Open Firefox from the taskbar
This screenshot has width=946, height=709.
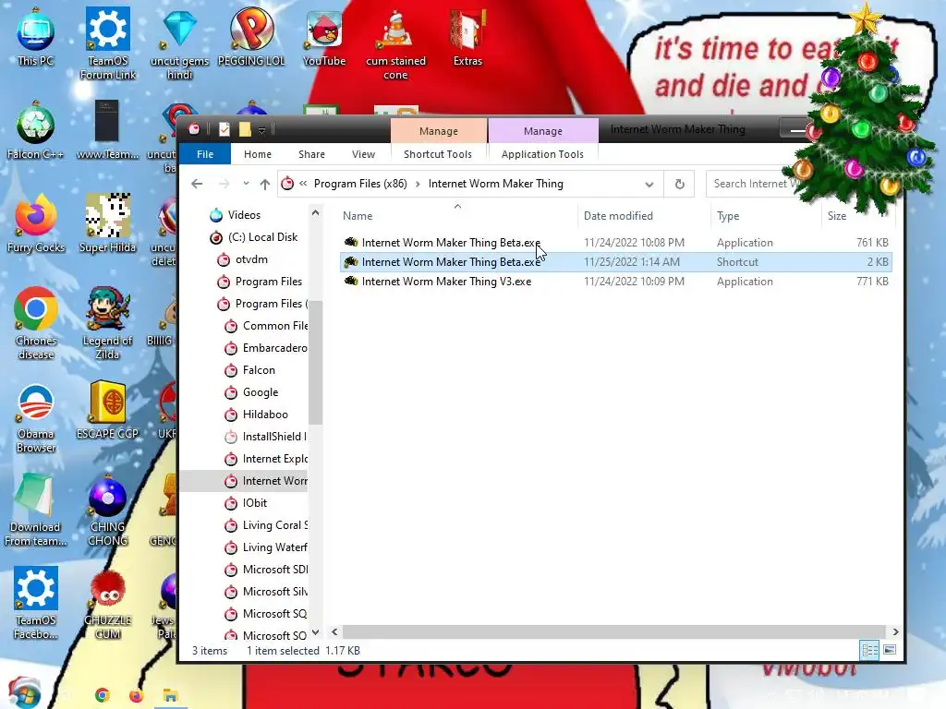tap(137, 695)
